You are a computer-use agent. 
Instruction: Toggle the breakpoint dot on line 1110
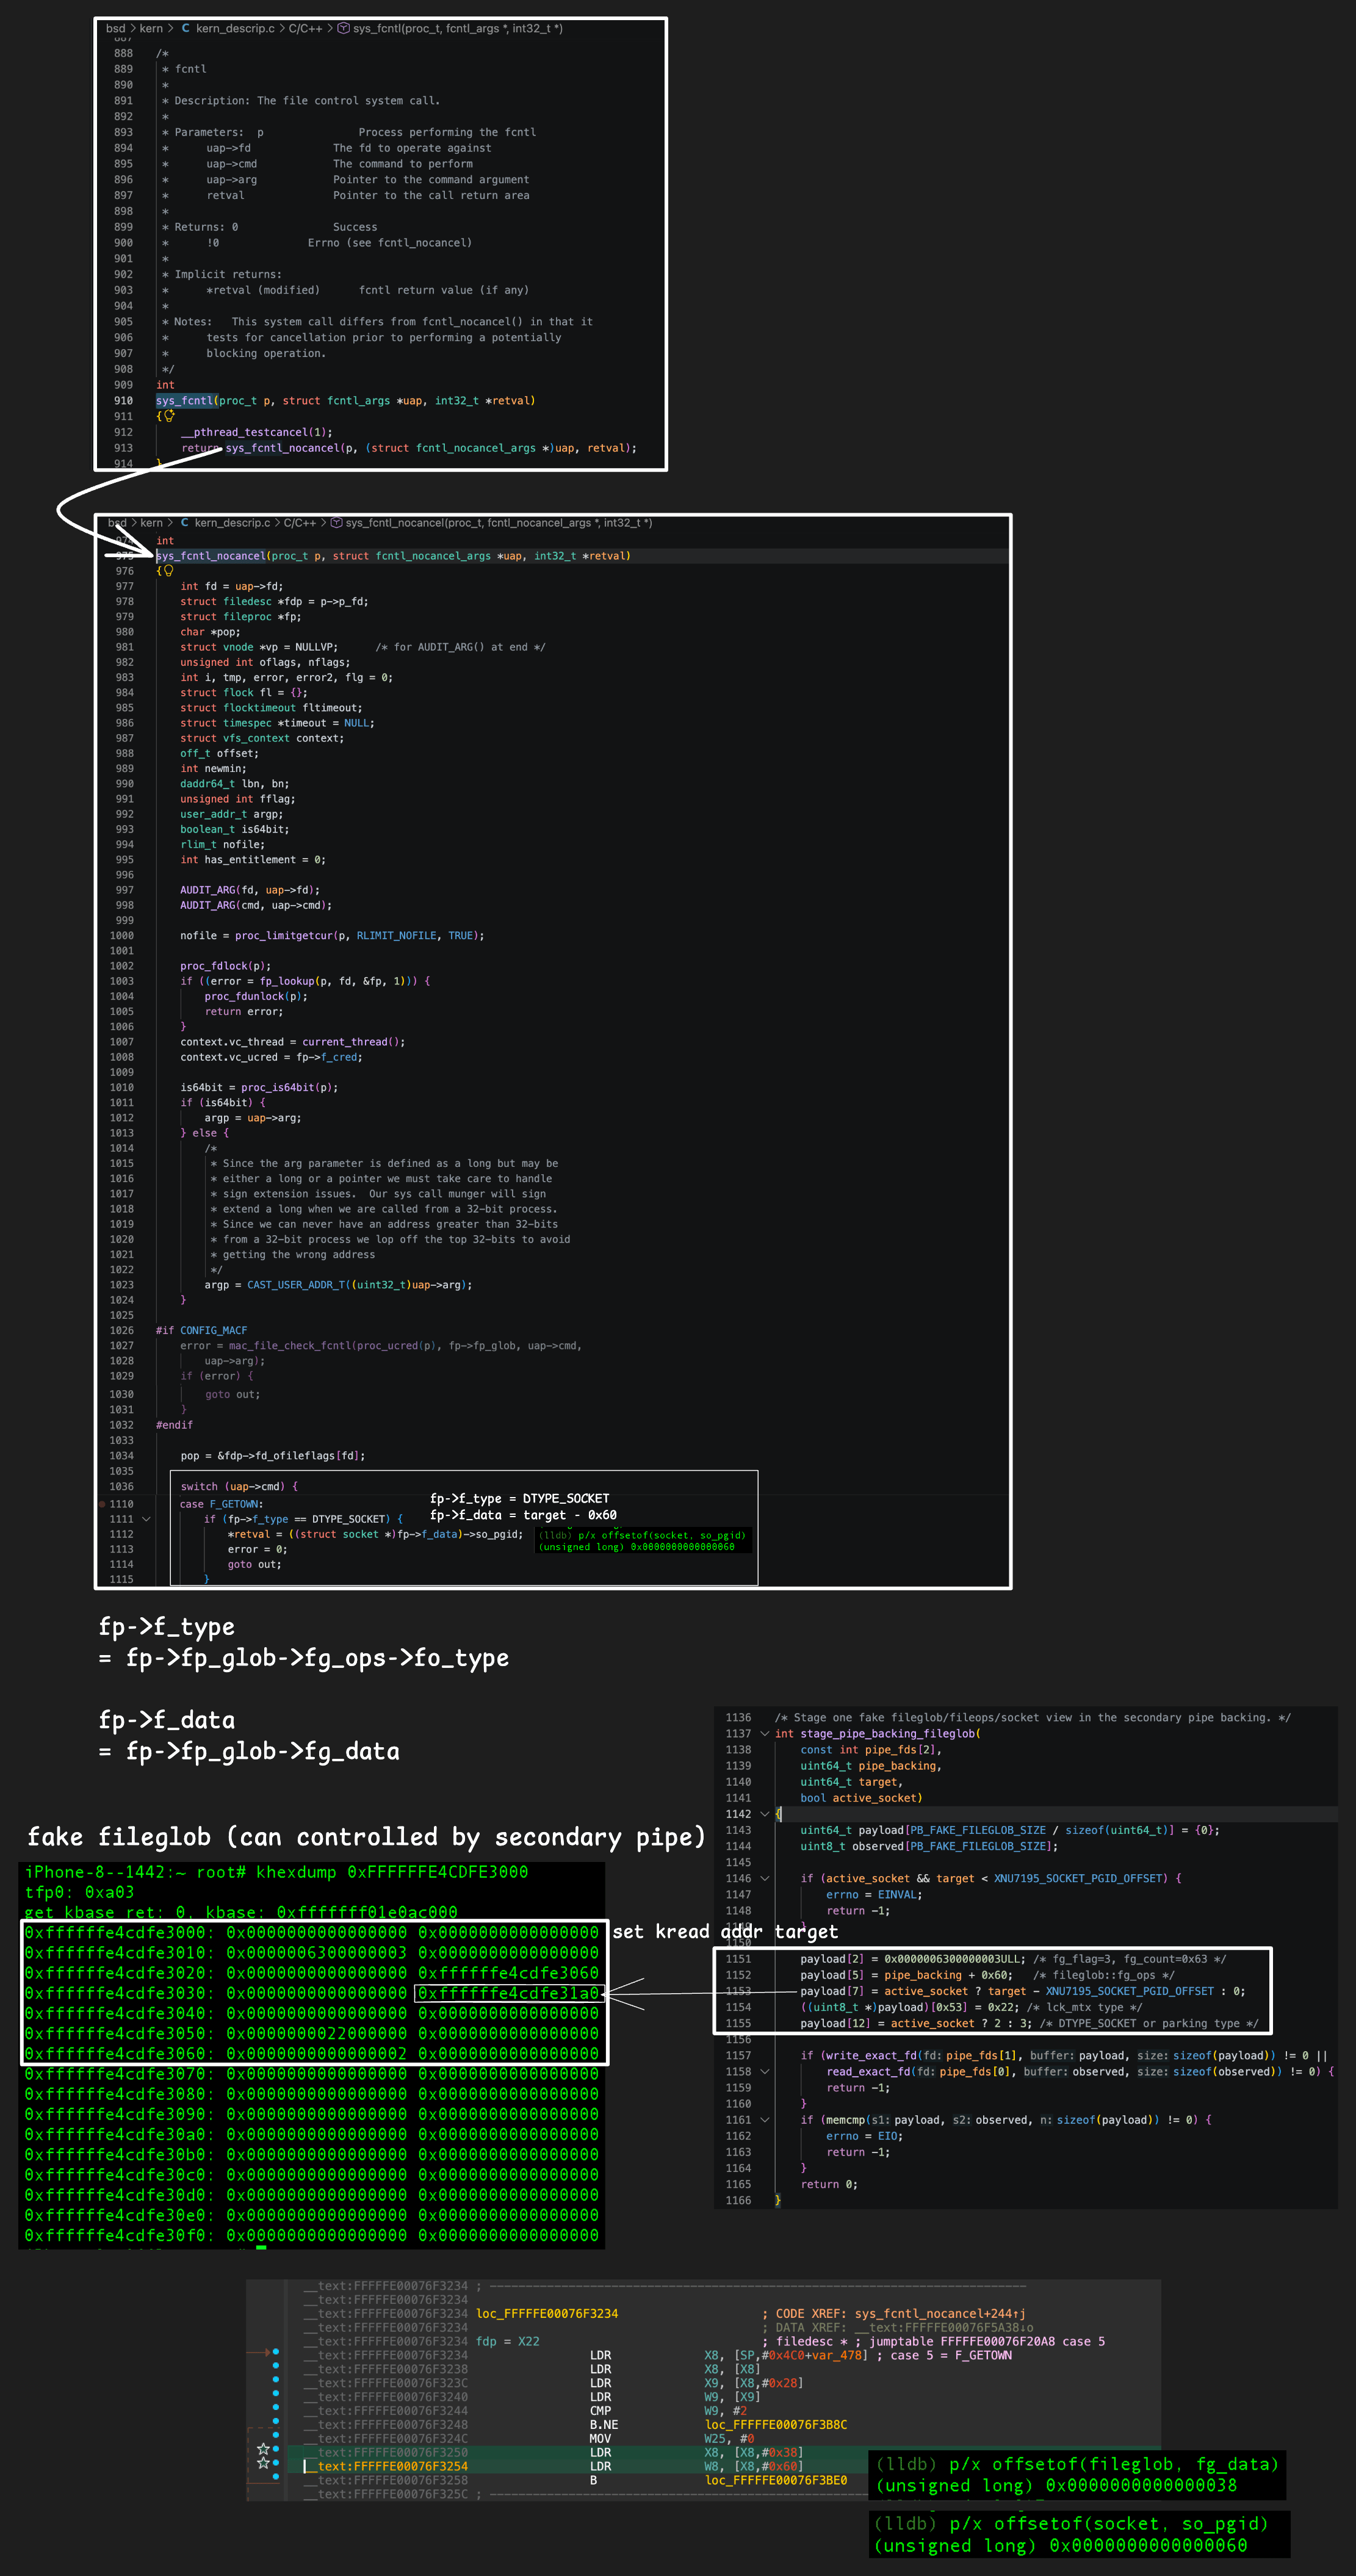click(x=102, y=1503)
